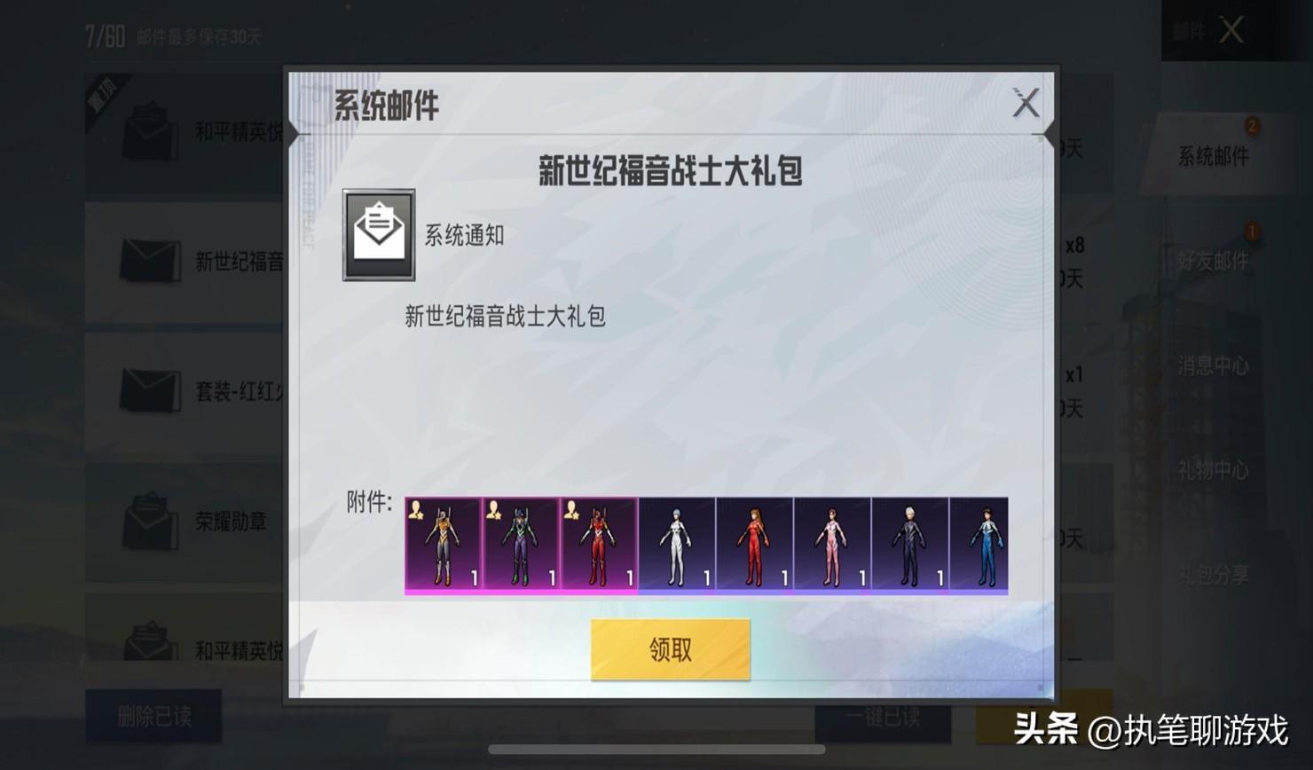Select the blue plugsuit character attachment
The width and height of the screenshot is (1313, 770).
click(979, 545)
